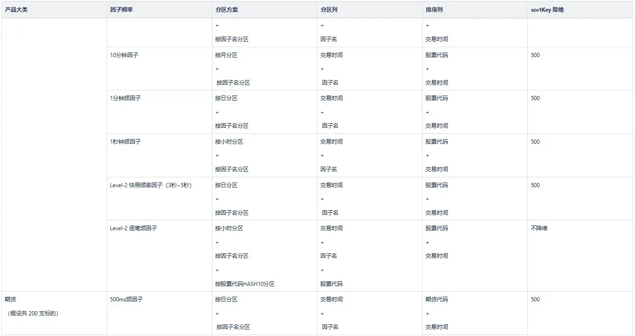Click 交易时间 in 分区列 of the 500ms频因子 row
635x336 pixels.
coord(332,299)
